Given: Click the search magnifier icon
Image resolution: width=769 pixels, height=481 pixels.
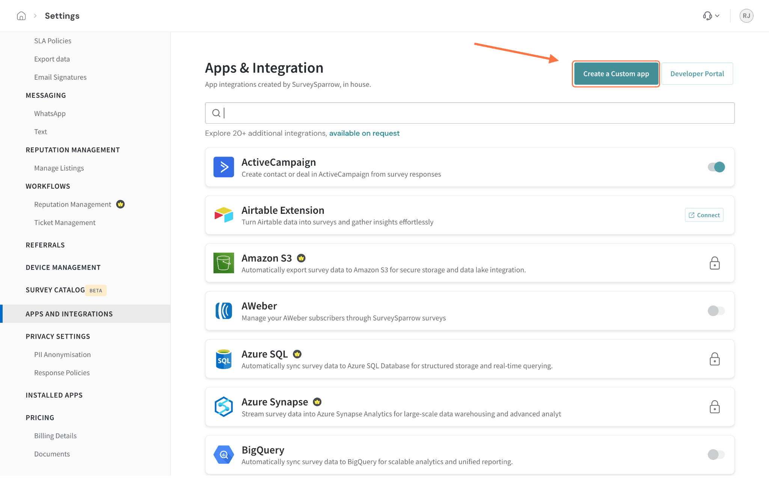Looking at the screenshot, I should [216, 113].
